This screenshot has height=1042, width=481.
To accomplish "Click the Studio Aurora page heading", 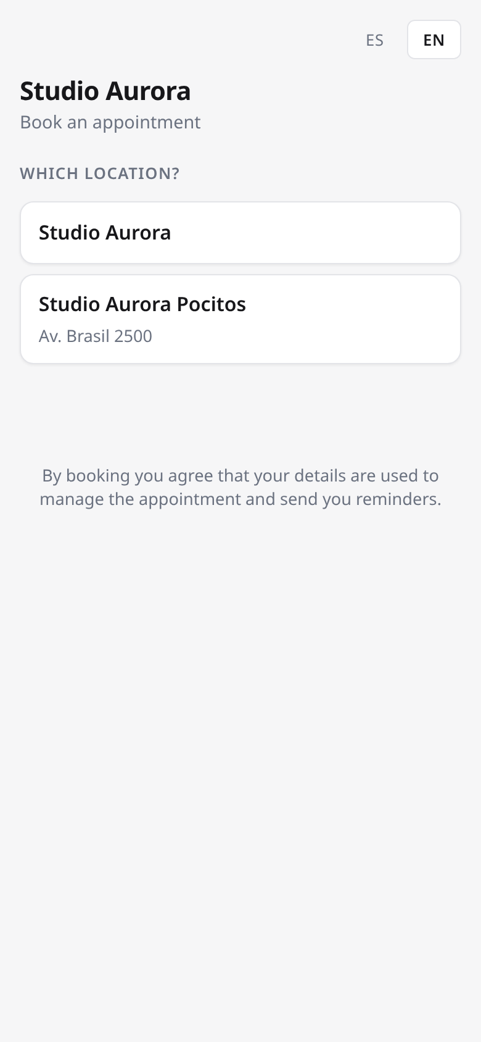I will pyautogui.click(x=105, y=91).
